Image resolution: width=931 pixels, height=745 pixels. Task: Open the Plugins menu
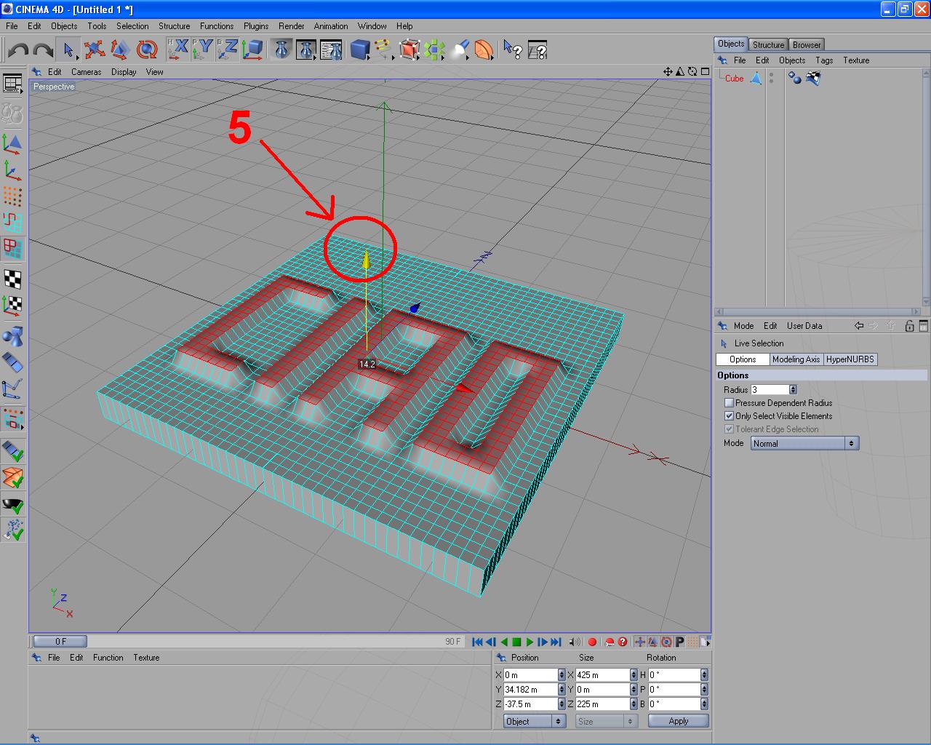(x=256, y=26)
